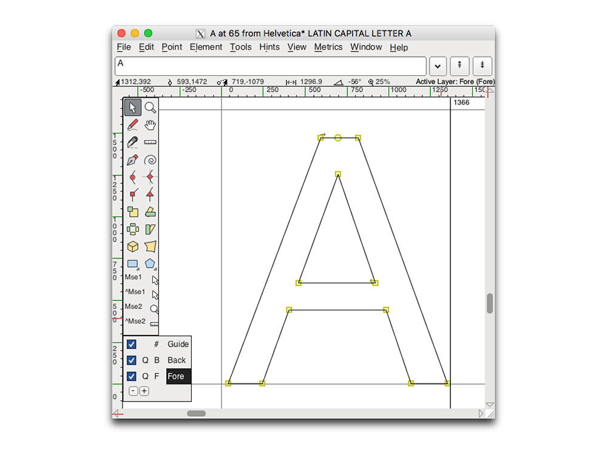Image resolution: width=607 pixels, height=455 pixels.
Task: Open the Element menu
Action: click(x=206, y=47)
